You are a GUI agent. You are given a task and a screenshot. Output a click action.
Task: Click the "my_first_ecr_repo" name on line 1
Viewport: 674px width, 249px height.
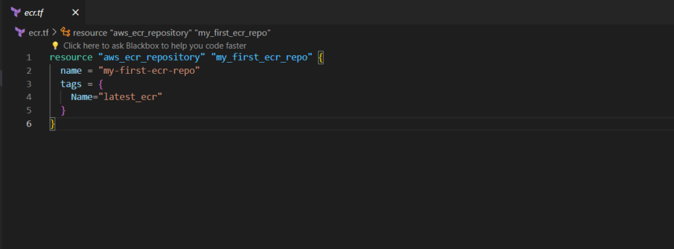tap(262, 57)
